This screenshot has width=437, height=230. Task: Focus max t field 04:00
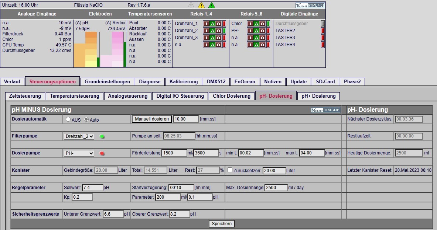tap(312, 153)
